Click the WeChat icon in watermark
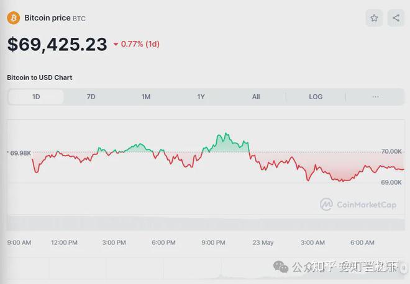The width and height of the screenshot is (410, 284). pos(281,267)
